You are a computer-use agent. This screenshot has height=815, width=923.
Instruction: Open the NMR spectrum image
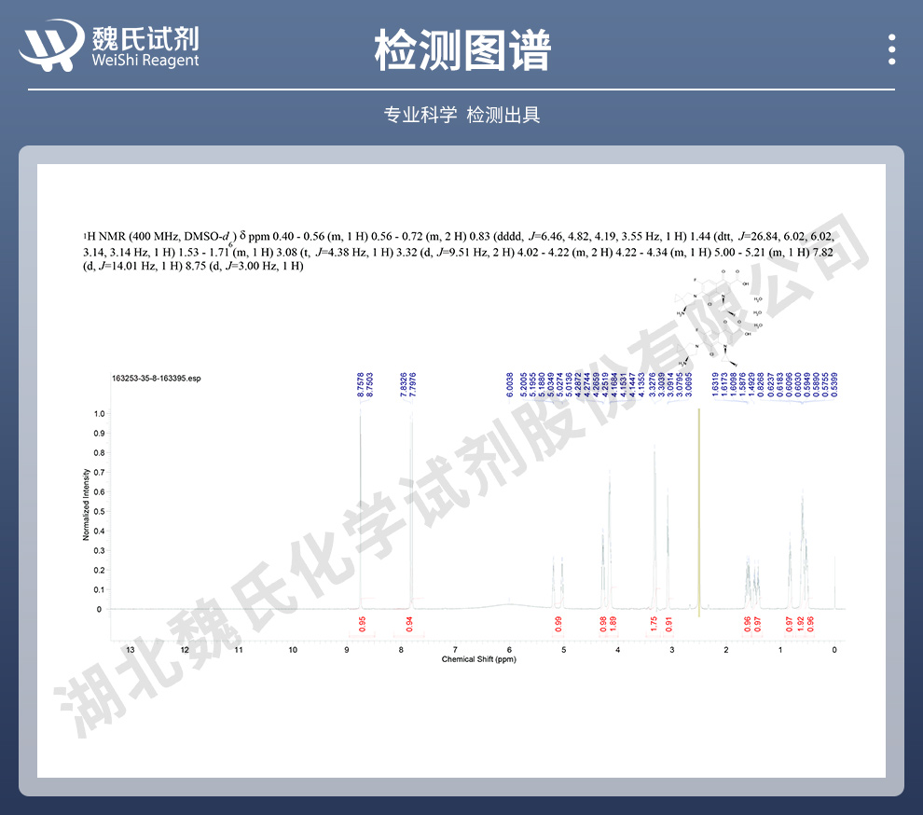pyautogui.click(x=461, y=471)
